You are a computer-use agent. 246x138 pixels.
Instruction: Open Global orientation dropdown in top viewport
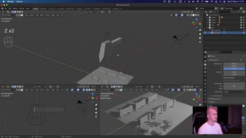[x=91, y=12]
